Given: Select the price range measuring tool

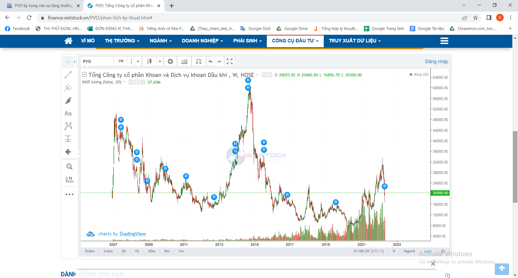Looking at the screenshot, I should point(68,139).
